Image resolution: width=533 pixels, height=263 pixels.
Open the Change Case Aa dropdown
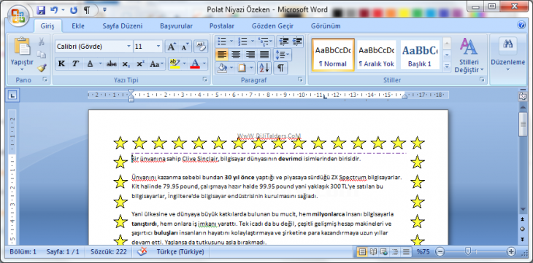click(157, 64)
